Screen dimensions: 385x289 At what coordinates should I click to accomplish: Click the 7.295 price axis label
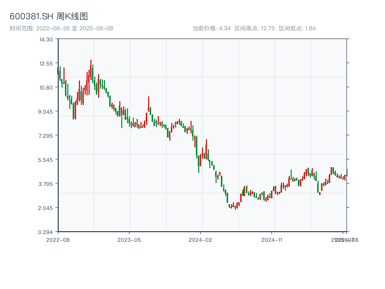tap(46, 135)
